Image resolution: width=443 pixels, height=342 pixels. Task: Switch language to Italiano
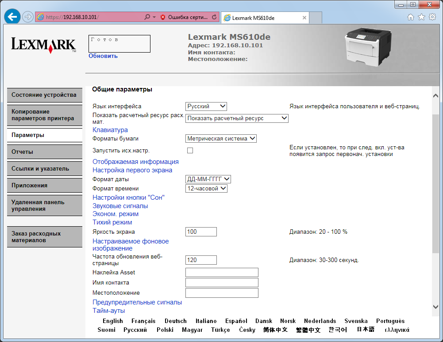point(206,321)
